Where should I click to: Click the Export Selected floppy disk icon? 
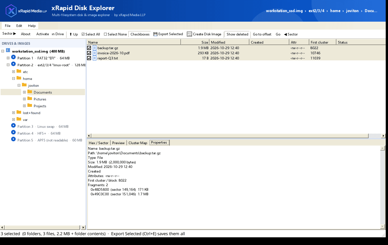[155, 34]
